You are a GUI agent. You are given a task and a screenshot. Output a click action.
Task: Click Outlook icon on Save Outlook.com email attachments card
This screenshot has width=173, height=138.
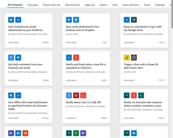(x=11, y=20)
